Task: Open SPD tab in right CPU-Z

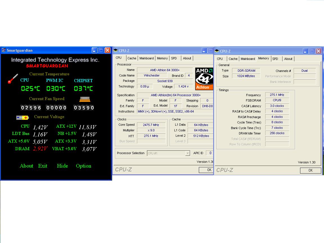Action: [x=275, y=59]
